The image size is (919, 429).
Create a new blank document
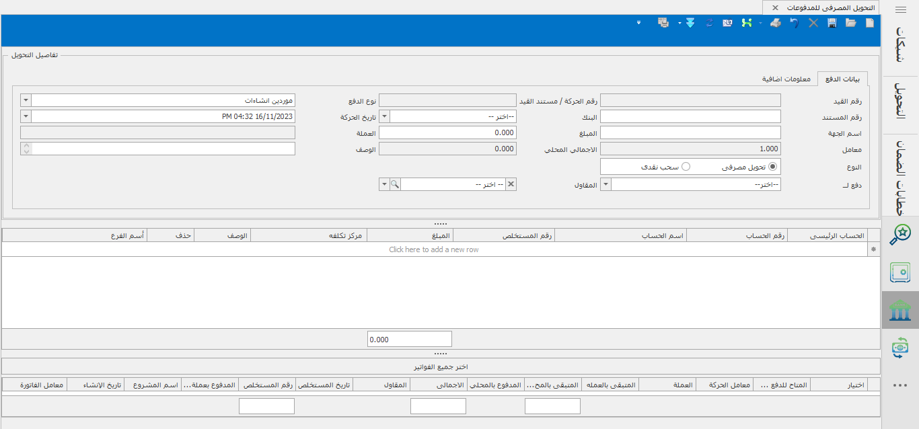point(870,23)
